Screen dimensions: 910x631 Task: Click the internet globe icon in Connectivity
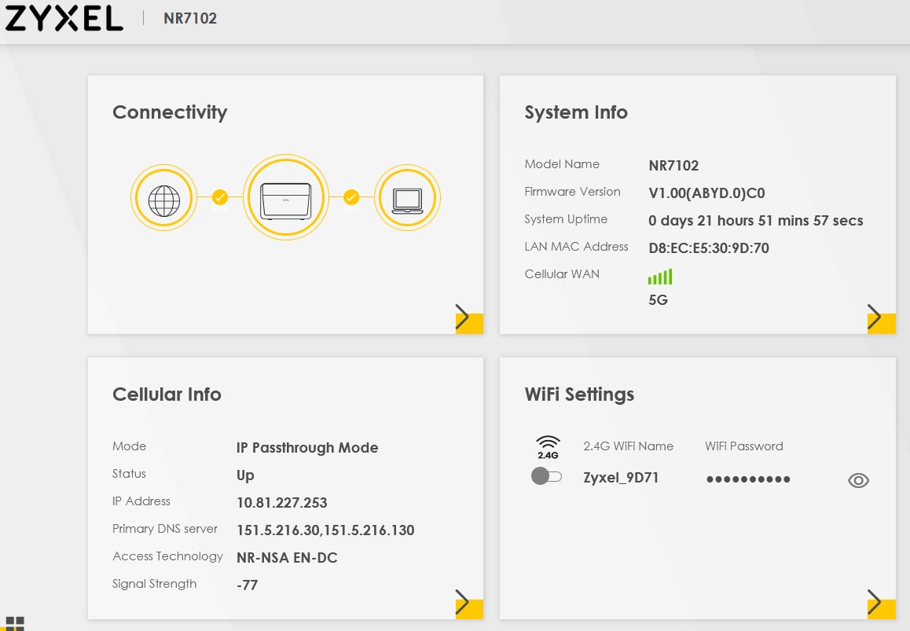point(163,198)
